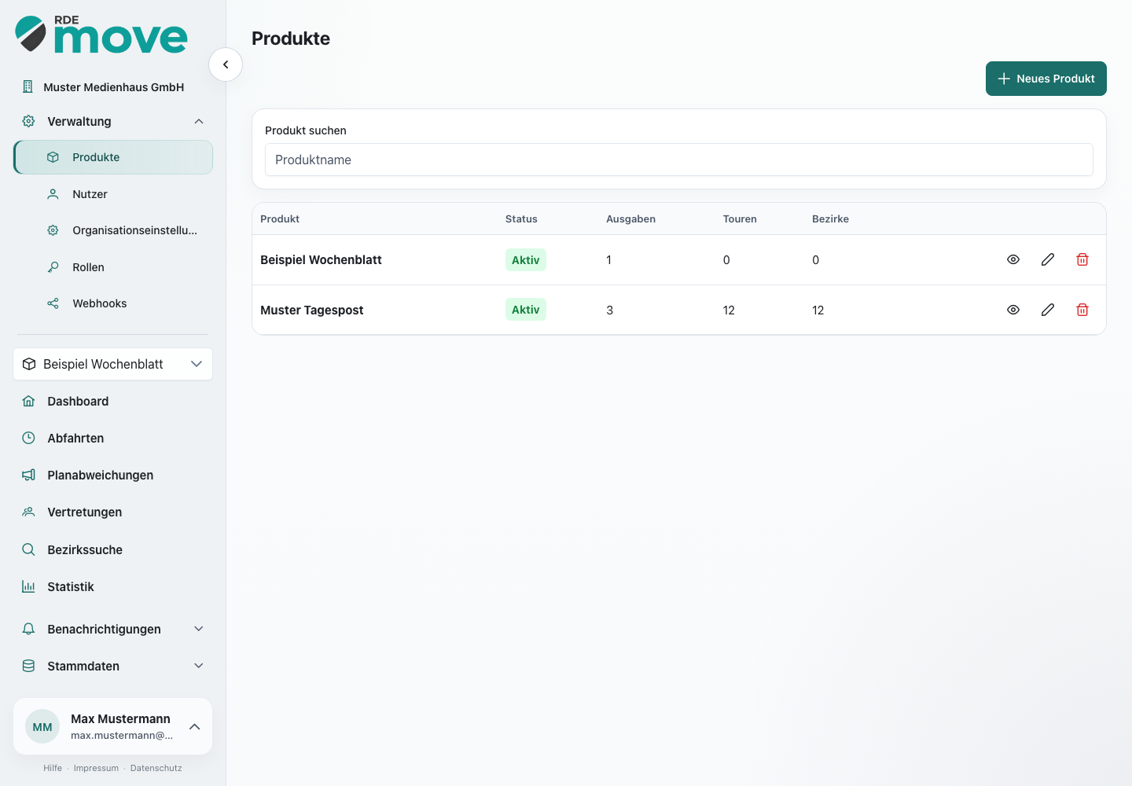Click the MM user avatar
Viewport: 1132px width, 786px height.
pyautogui.click(x=42, y=727)
